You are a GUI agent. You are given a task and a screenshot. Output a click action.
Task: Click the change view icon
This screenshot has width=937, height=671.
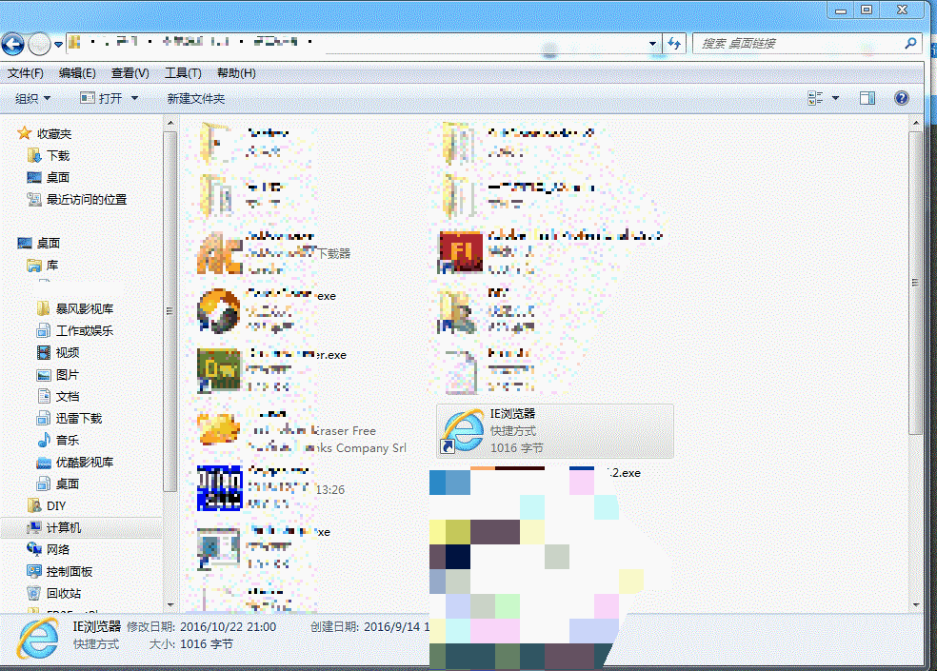(815, 98)
